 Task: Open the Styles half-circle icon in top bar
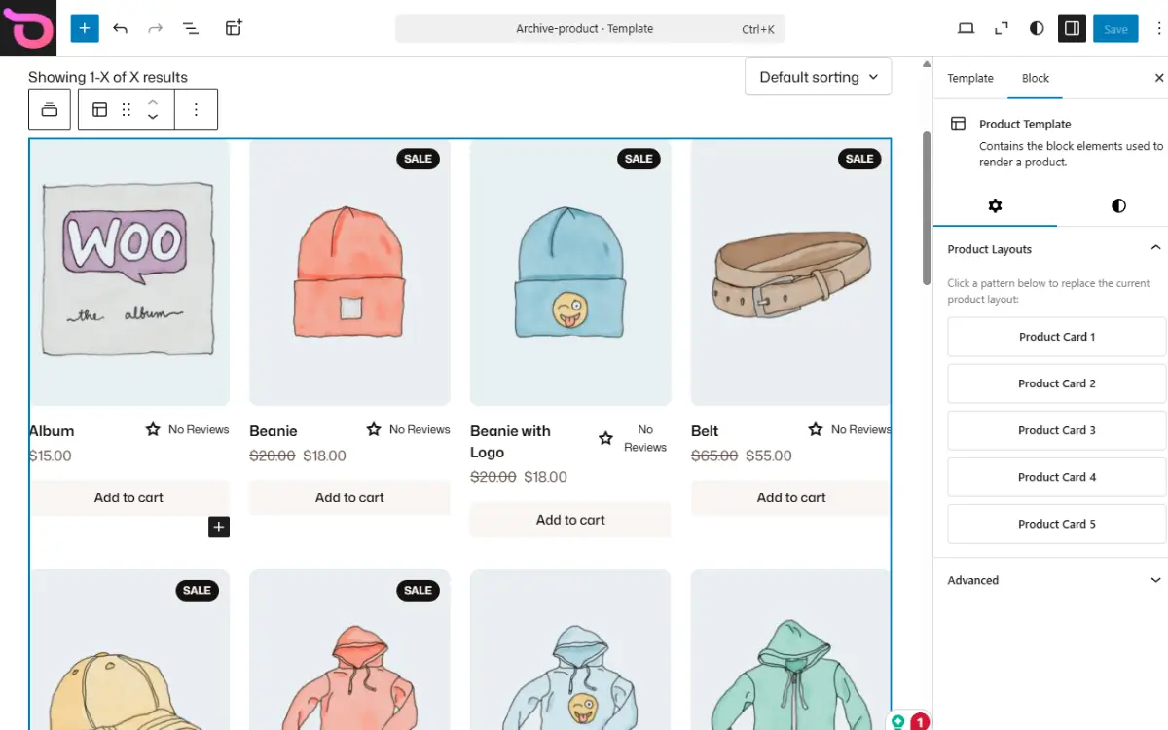tap(1037, 28)
